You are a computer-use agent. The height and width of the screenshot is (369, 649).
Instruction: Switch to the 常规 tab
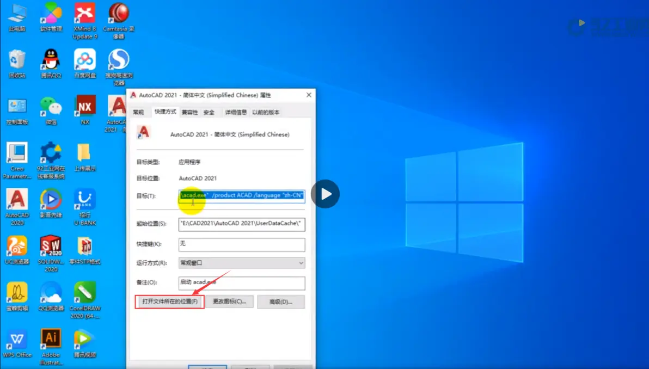[138, 113]
